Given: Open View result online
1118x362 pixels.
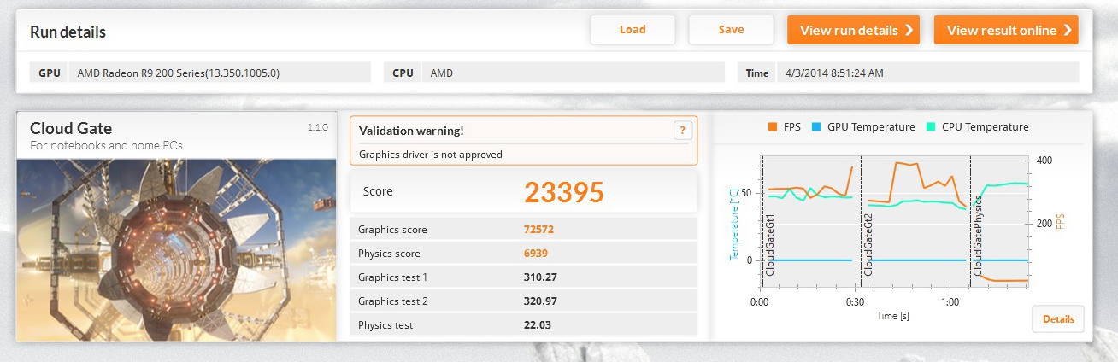Looking at the screenshot, I should (x=1006, y=30).
